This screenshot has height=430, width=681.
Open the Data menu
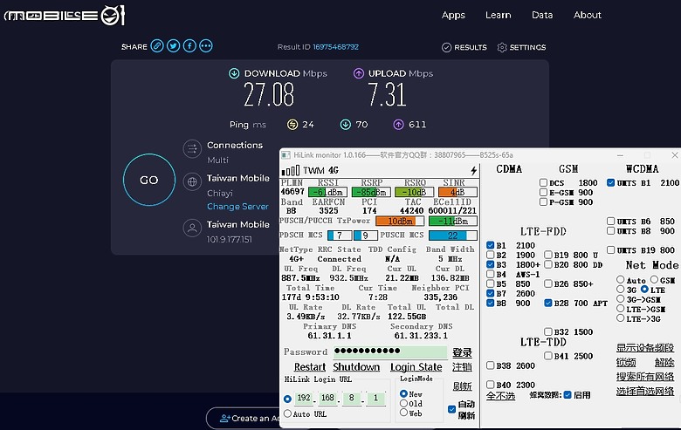pyautogui.click(x=542, y=15)
